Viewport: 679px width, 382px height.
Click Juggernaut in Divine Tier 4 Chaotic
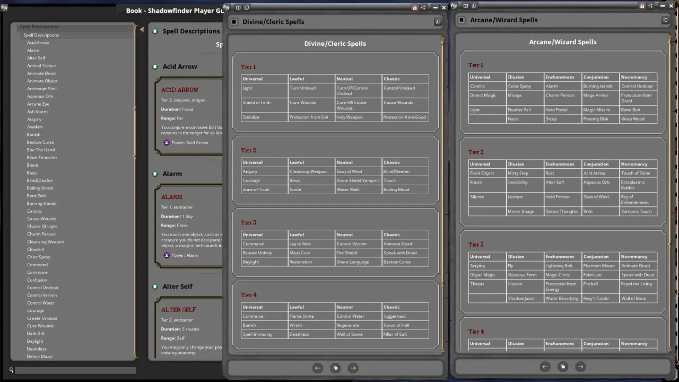tap(395, 316)
